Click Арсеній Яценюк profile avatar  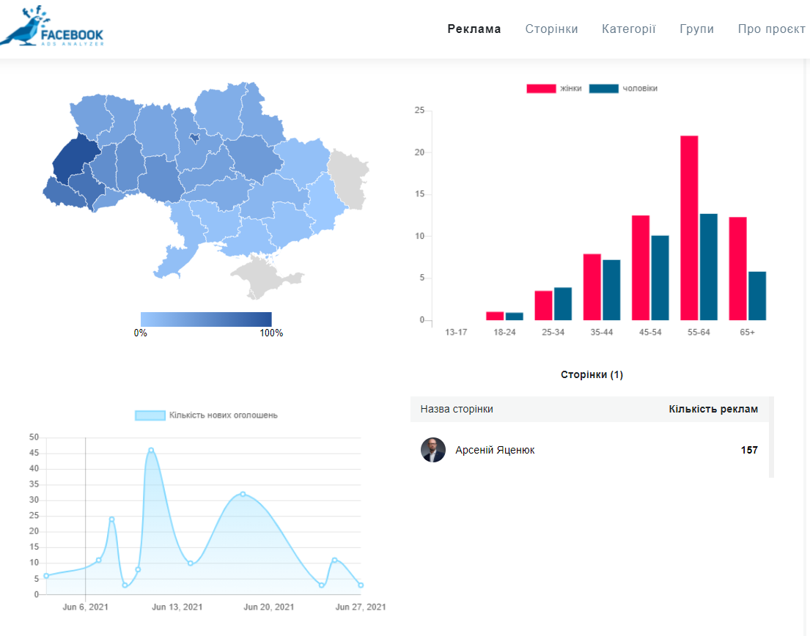433,450
